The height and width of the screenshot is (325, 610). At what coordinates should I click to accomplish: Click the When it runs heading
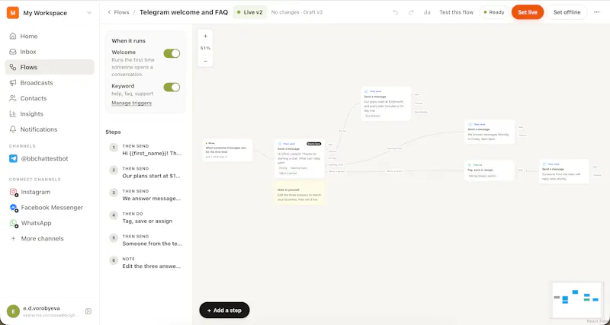tap(128, 41)
